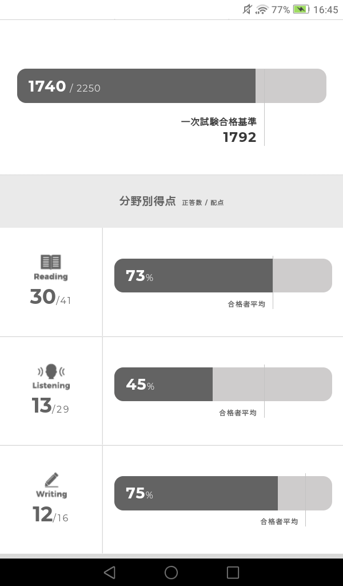Select the 分野別得点 section header
343x586 pixels.
pyautogui.click(x=147, y=201)
